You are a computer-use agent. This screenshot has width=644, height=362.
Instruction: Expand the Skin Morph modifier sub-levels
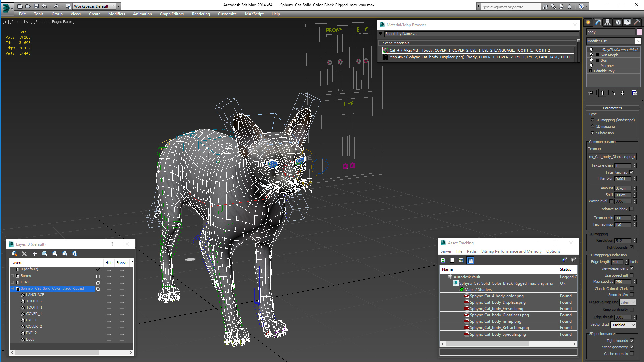click(x=597, y=55)
